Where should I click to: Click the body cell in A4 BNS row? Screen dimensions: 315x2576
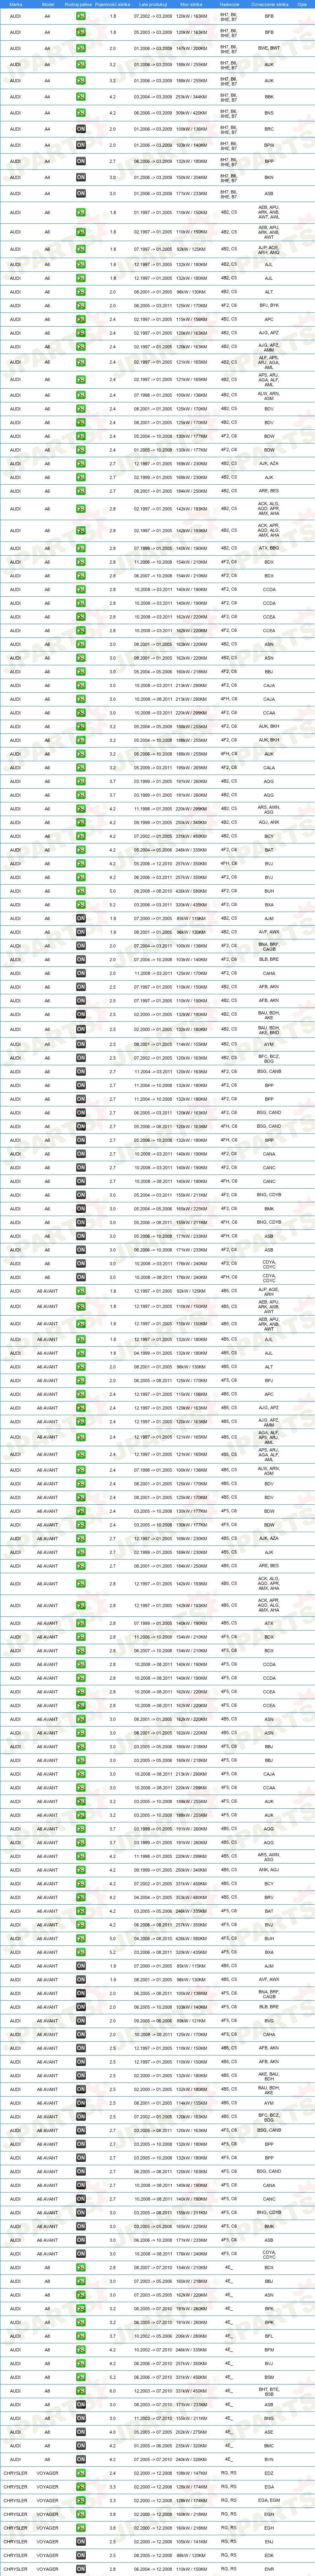[x=229, y=113]
